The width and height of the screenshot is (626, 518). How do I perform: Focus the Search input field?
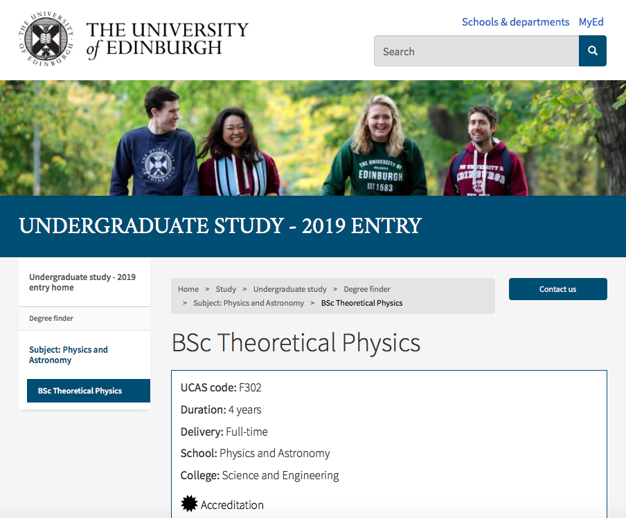[476, 50]
